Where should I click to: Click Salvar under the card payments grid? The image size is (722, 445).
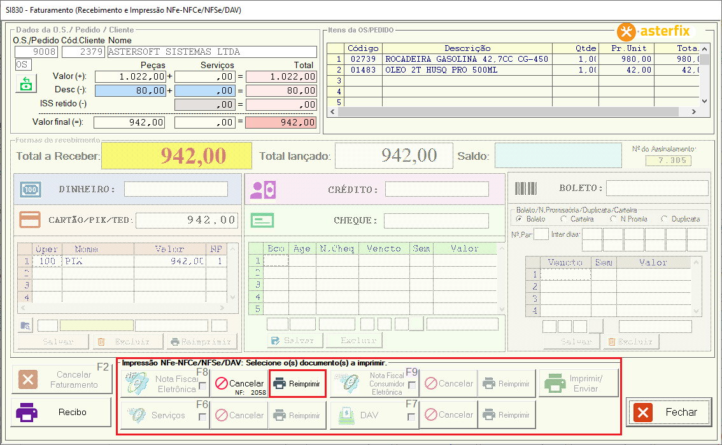tap(53, 341)
